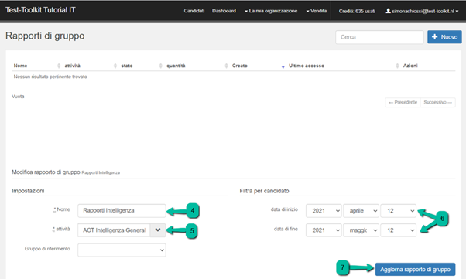Image resolution: width=466 pixels, height=279 pixels.
Task: Go to Candidati page
Action: (194, 11)
